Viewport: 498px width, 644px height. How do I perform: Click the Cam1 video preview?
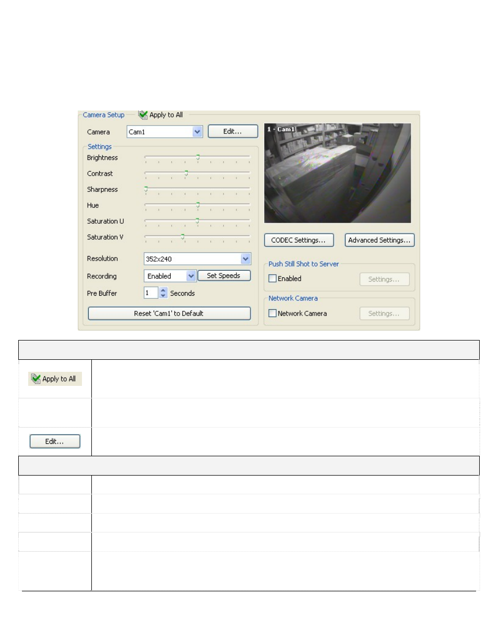click(x=337, y=173)
